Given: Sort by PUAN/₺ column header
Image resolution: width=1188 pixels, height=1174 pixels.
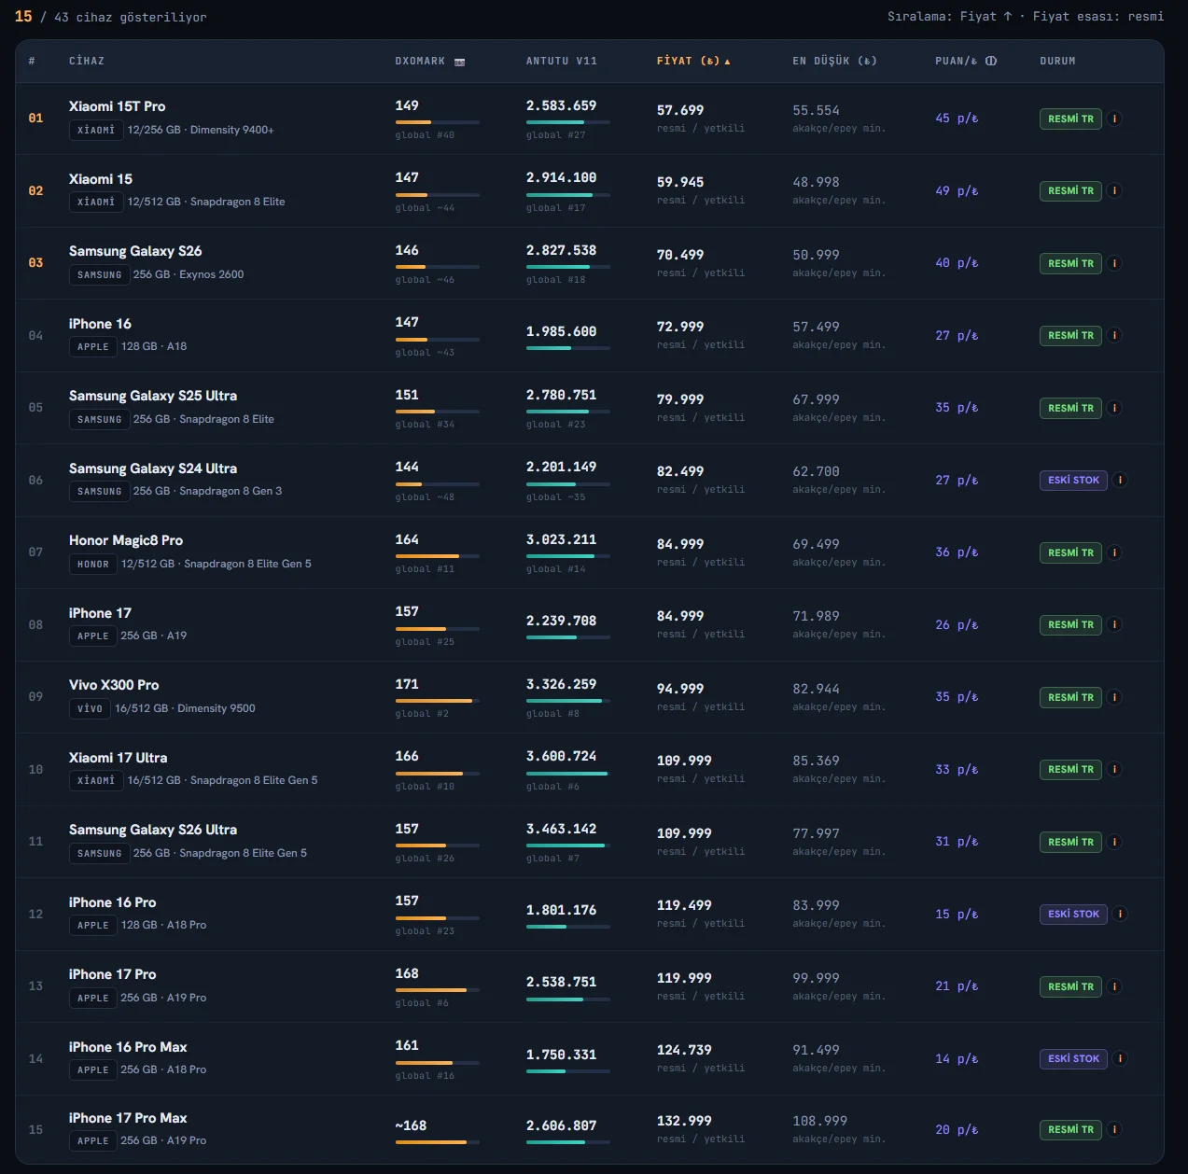Looking at the screenshot, I should click(957, 61).
